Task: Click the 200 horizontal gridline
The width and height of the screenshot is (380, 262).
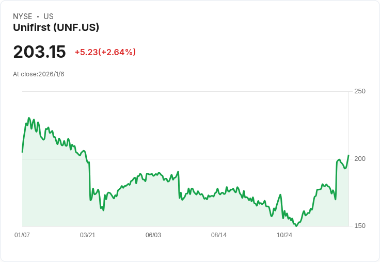Action: click(207, 159)
